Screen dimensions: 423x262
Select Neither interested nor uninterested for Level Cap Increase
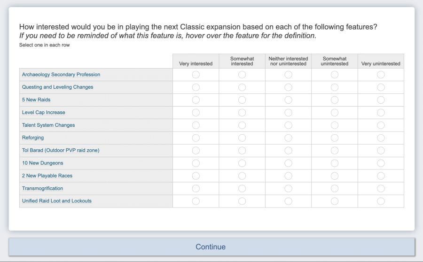click(x=288, y=113)
